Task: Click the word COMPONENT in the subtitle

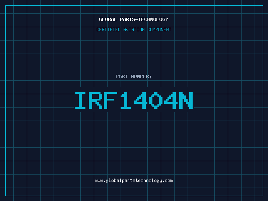Action: pyautogui.click(x=159, y=29)
